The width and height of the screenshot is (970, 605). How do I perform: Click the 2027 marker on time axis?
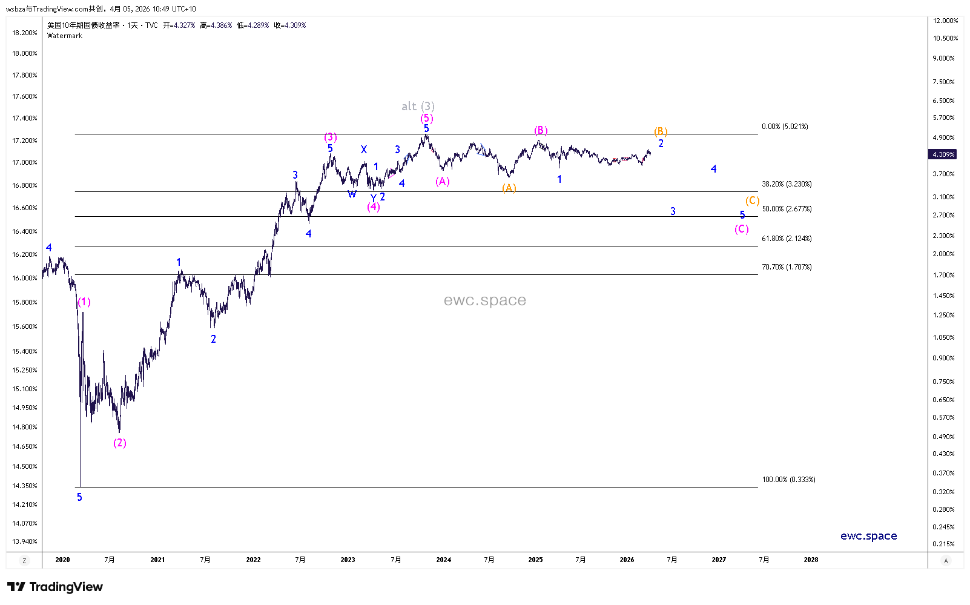point(719,560)
